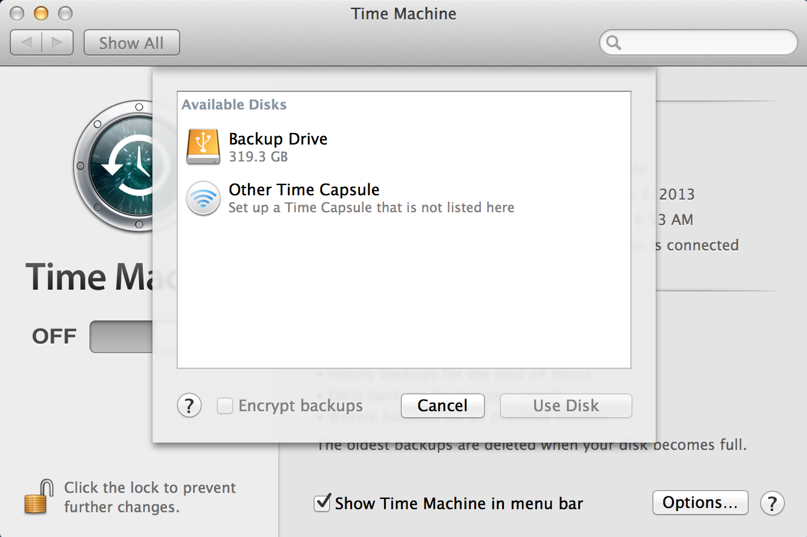Uncheck Show Time Machine in menu bar
Viewport: 807px width, 537px height.
(x=323, y=503)
